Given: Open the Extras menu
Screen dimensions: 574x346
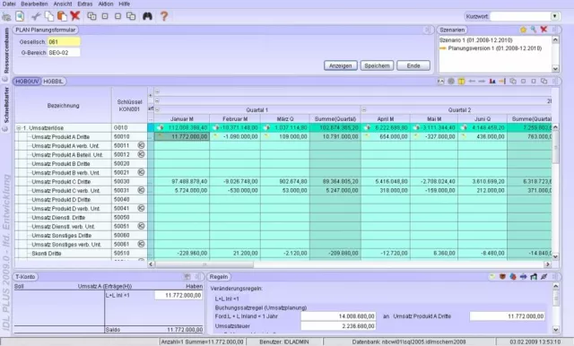Looking at the screenshot, I should (85, 4).
